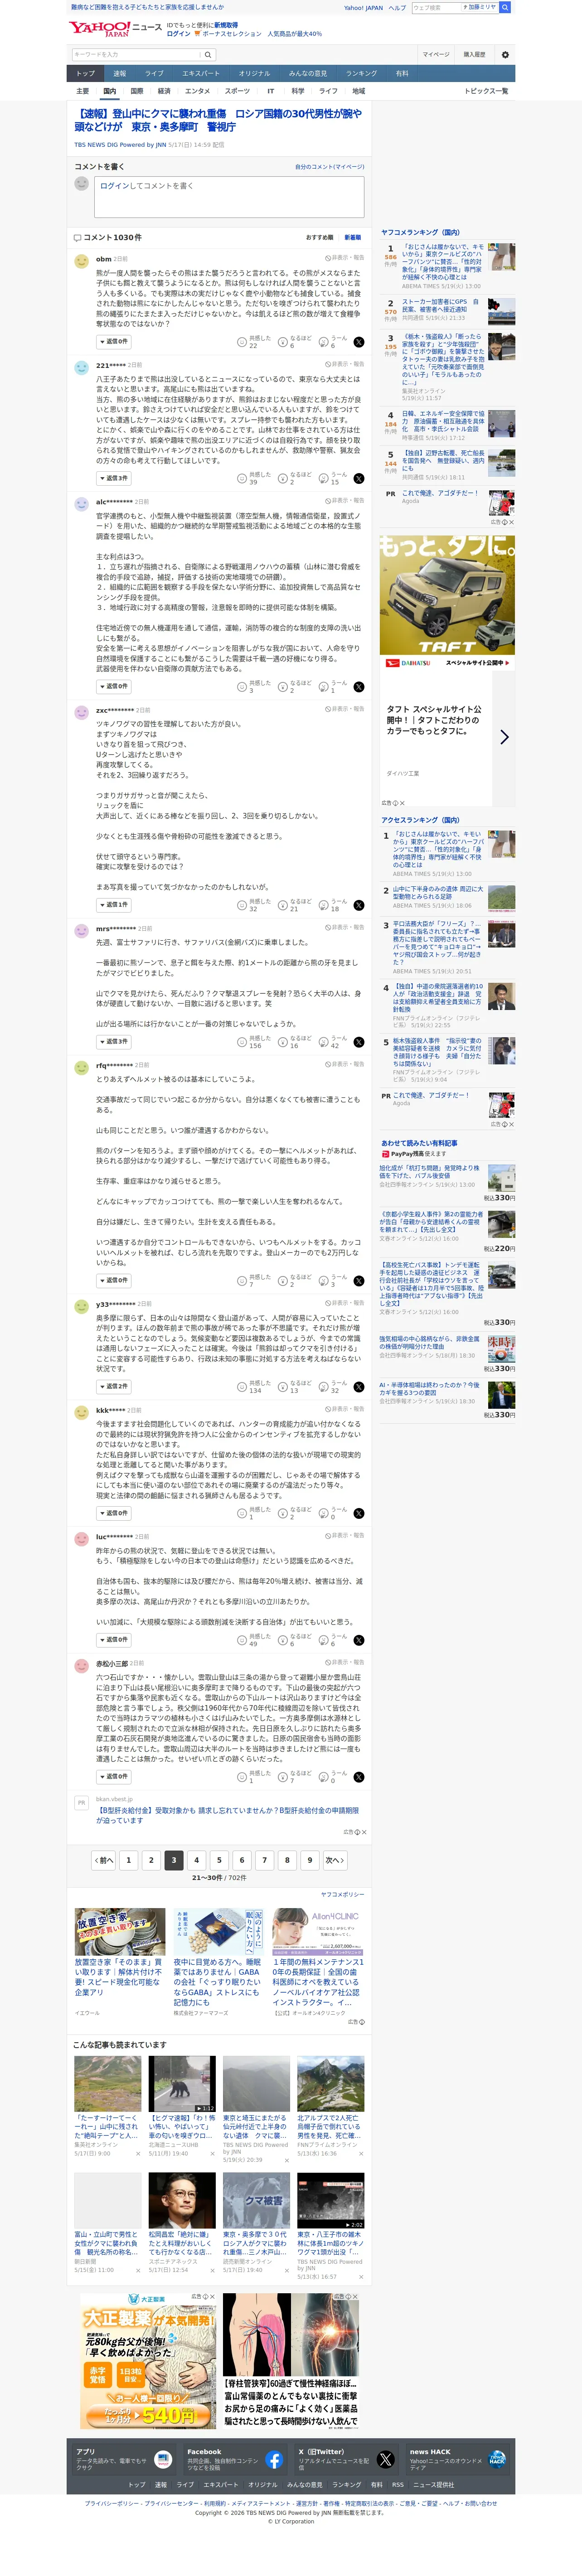Open the 速報 tab in main navigation
This screenshot has width=582, height=2576.
[119, 73]
